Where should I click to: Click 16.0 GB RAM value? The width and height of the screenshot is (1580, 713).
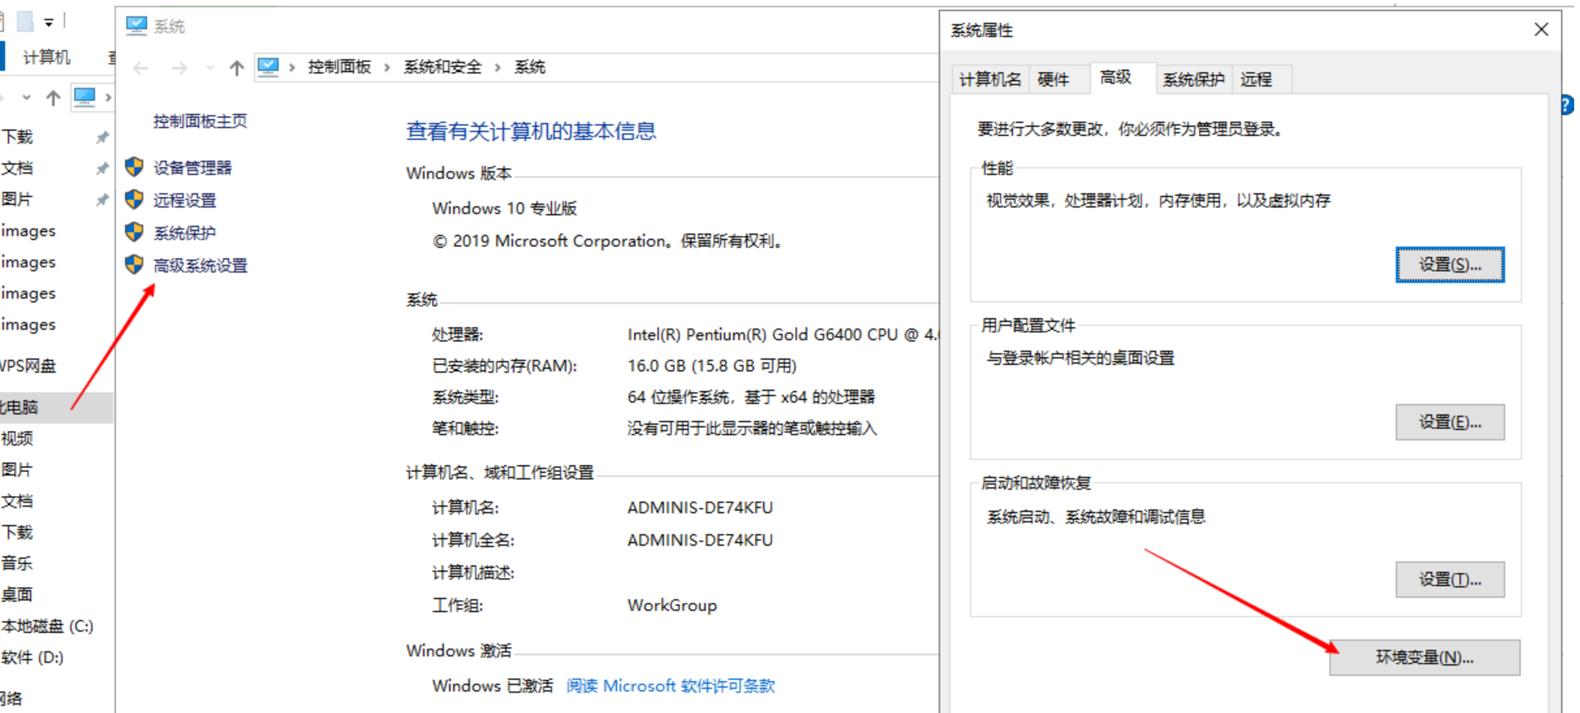712,366
